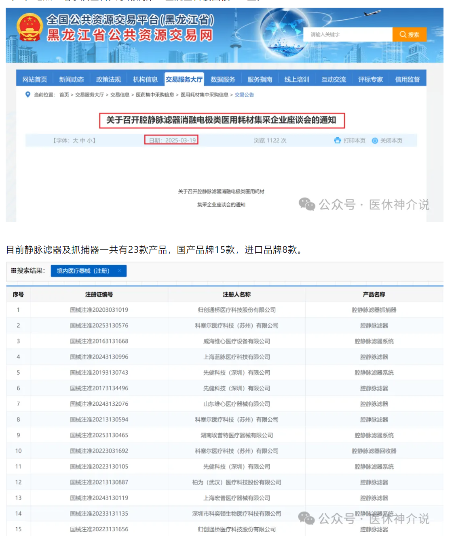Click the cell 山东维心医疗器械有限公司
Screen dimensions: 454x539
(x=237, y=404)
